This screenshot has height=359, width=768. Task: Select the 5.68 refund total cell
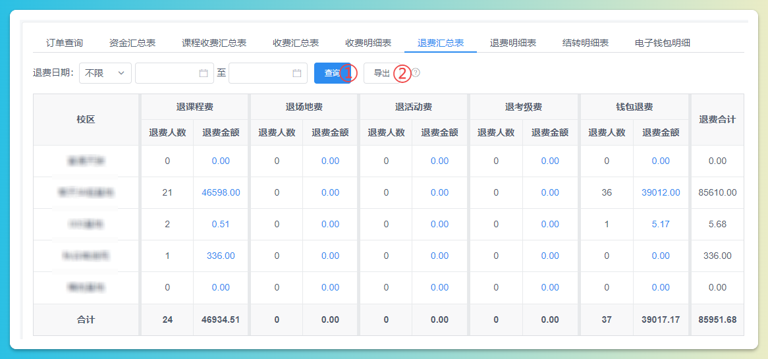pos(717,225)
